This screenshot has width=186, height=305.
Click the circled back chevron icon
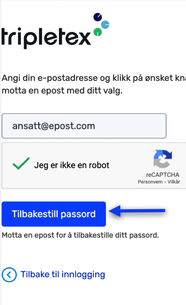pyautogui.click(x=9, y=274)
